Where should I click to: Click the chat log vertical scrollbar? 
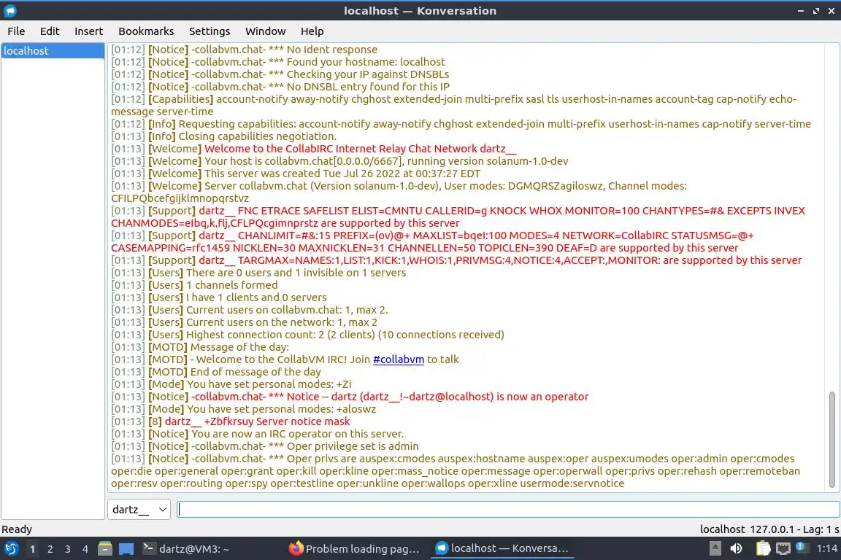click(x=832, y=440)
